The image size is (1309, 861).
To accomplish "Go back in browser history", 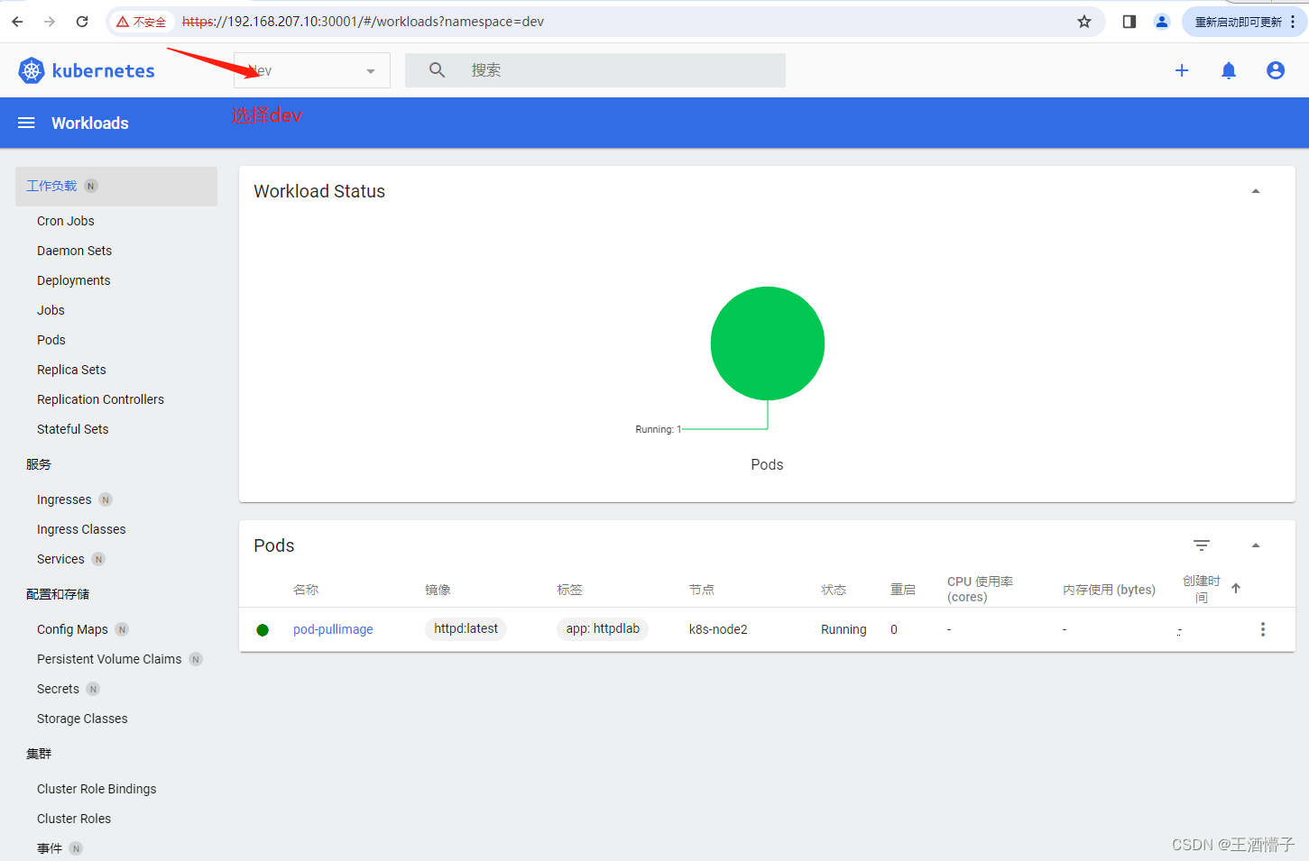I will coord(17,22).
